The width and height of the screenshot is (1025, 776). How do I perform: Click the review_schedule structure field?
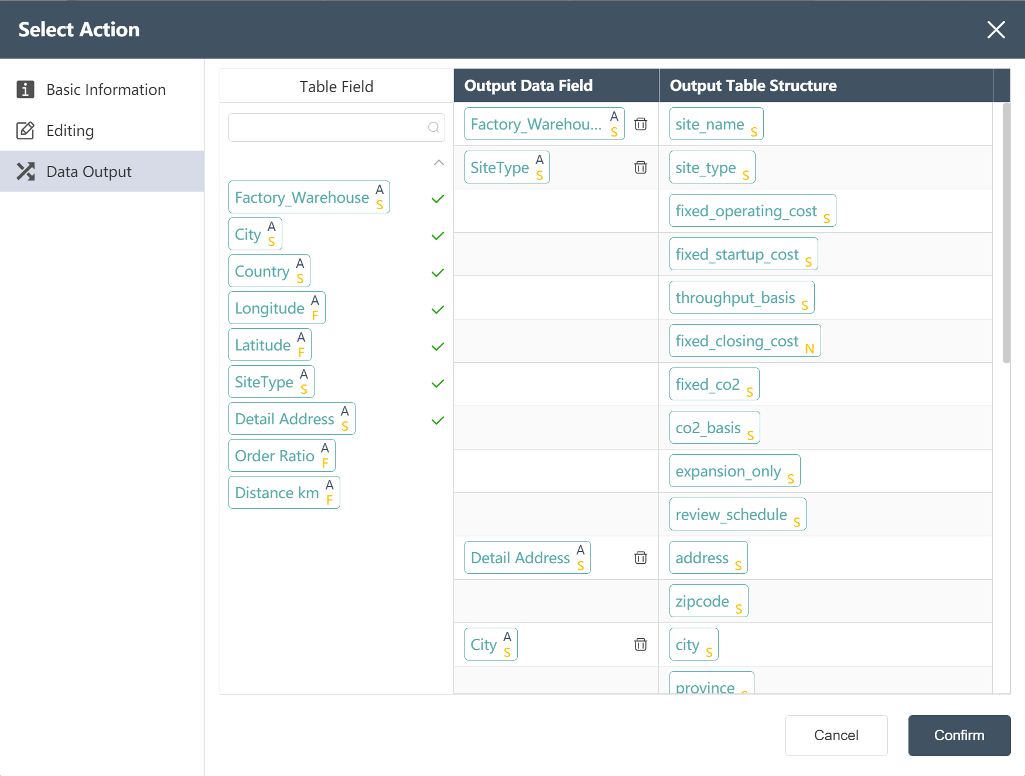738,514
